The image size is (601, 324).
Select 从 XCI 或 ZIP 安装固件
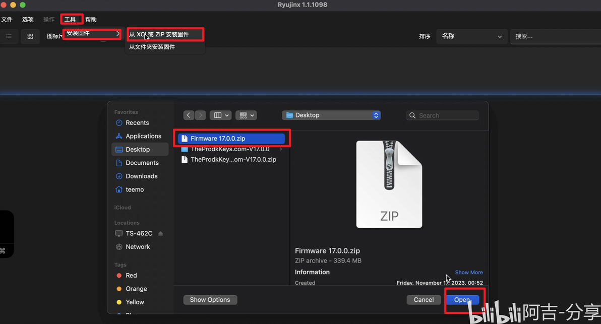pyautogui.click(x=165, y=34)
